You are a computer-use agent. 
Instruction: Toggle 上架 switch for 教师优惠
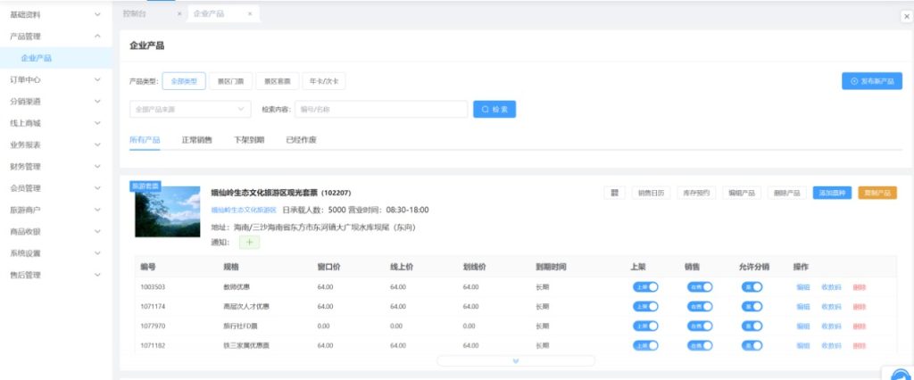(x=645, y=286)
